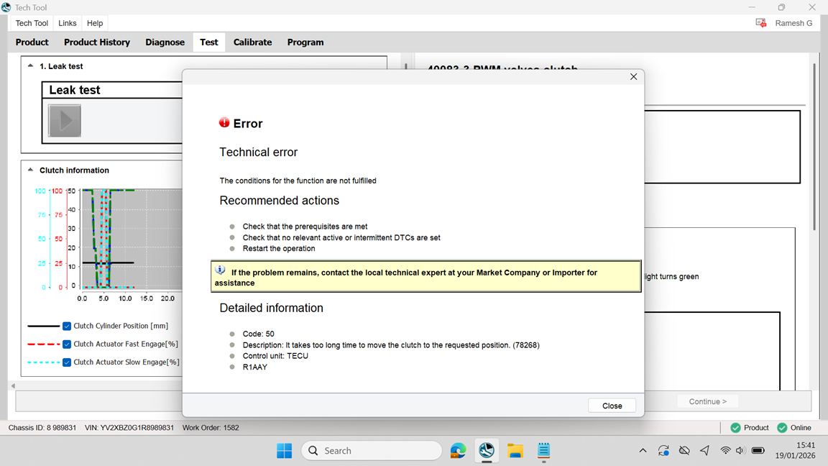Select the Test tab
This screenshot has height=466, width=828.
pyautogui.click(x=208, y=42)
